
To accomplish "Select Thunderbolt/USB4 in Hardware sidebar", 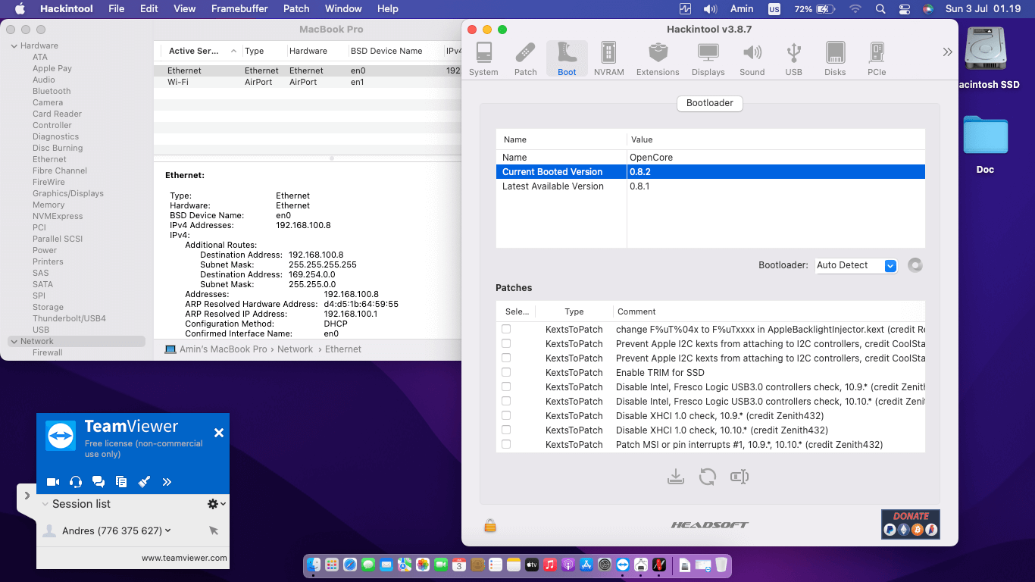I will pyautogui.click(x=69, y=318).
